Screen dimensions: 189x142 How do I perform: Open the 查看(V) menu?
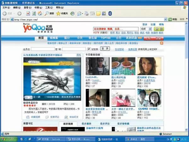tap(28, 8)
